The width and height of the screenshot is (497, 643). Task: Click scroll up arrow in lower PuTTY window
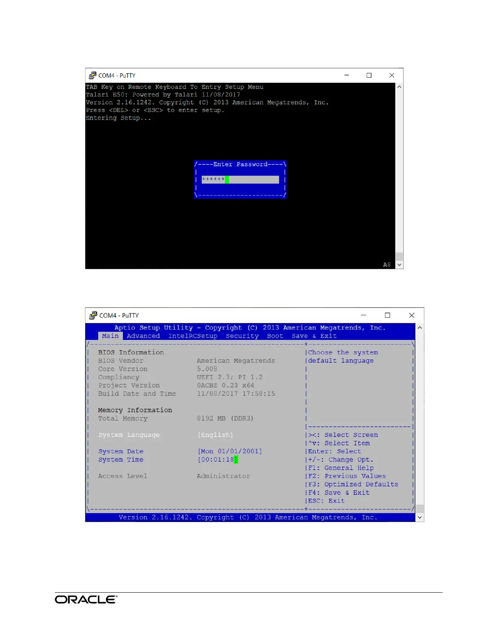419,328
